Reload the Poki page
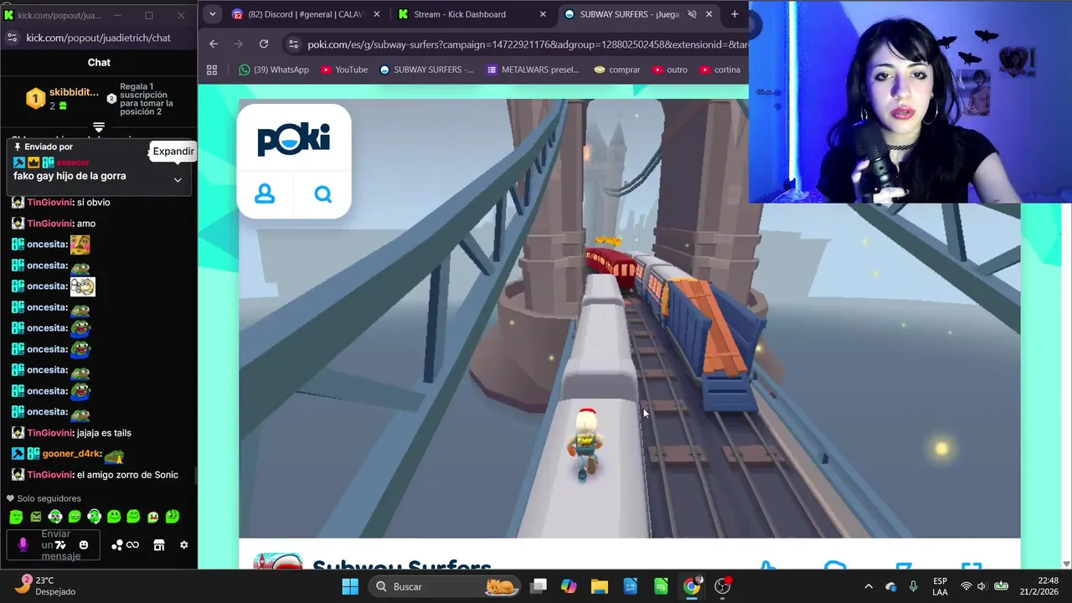1072x603 pixels. pyautogui.click(x=264, y=44)
